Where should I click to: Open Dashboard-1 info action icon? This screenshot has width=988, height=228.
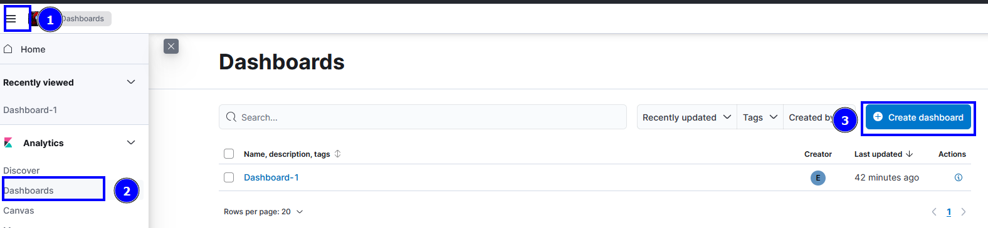coord(958,177)
